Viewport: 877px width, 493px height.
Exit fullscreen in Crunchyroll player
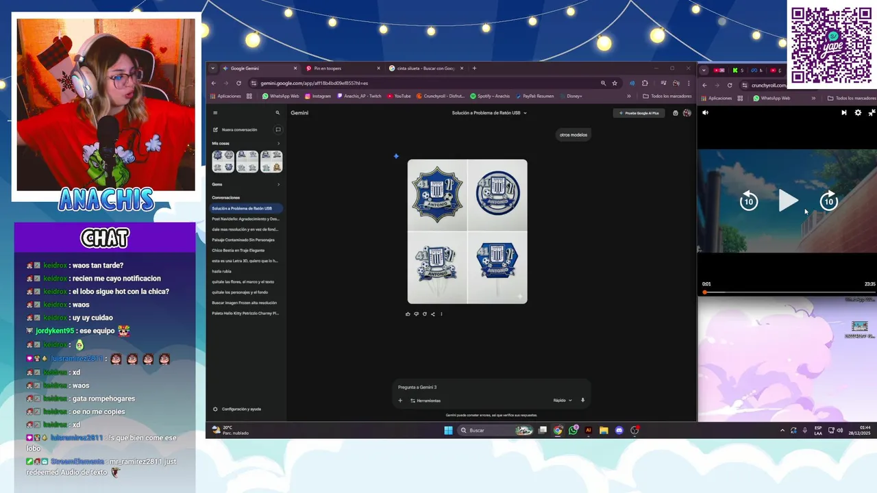pos(872,113)
